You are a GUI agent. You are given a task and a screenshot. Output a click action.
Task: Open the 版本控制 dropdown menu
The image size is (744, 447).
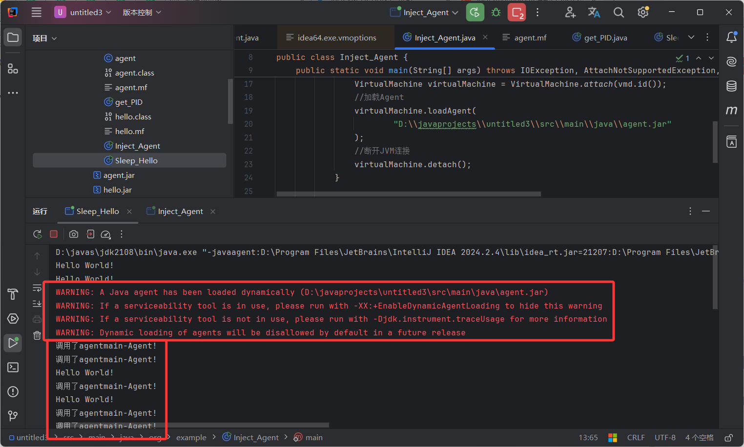tap(142, 12)
